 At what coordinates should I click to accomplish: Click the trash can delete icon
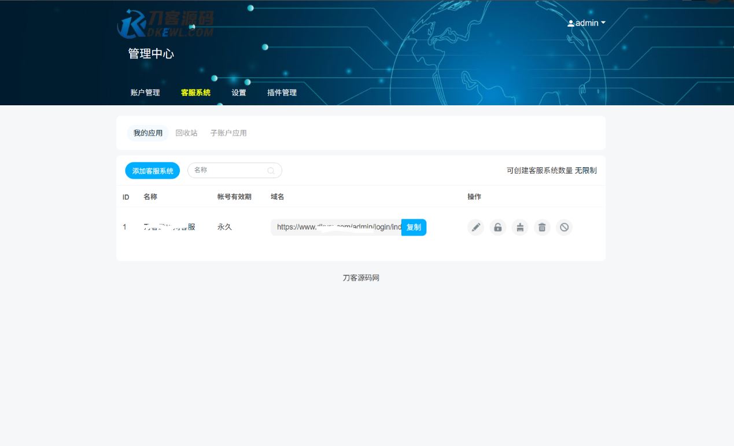click(x=542, y=227)
